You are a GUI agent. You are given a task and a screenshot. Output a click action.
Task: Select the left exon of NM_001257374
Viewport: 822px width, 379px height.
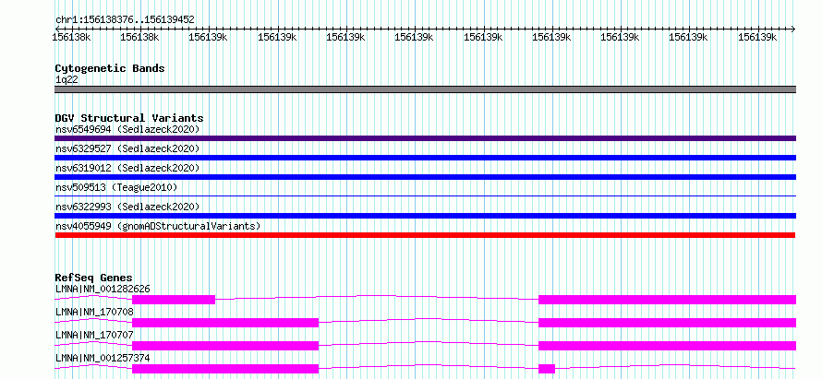tap(225, 369)
